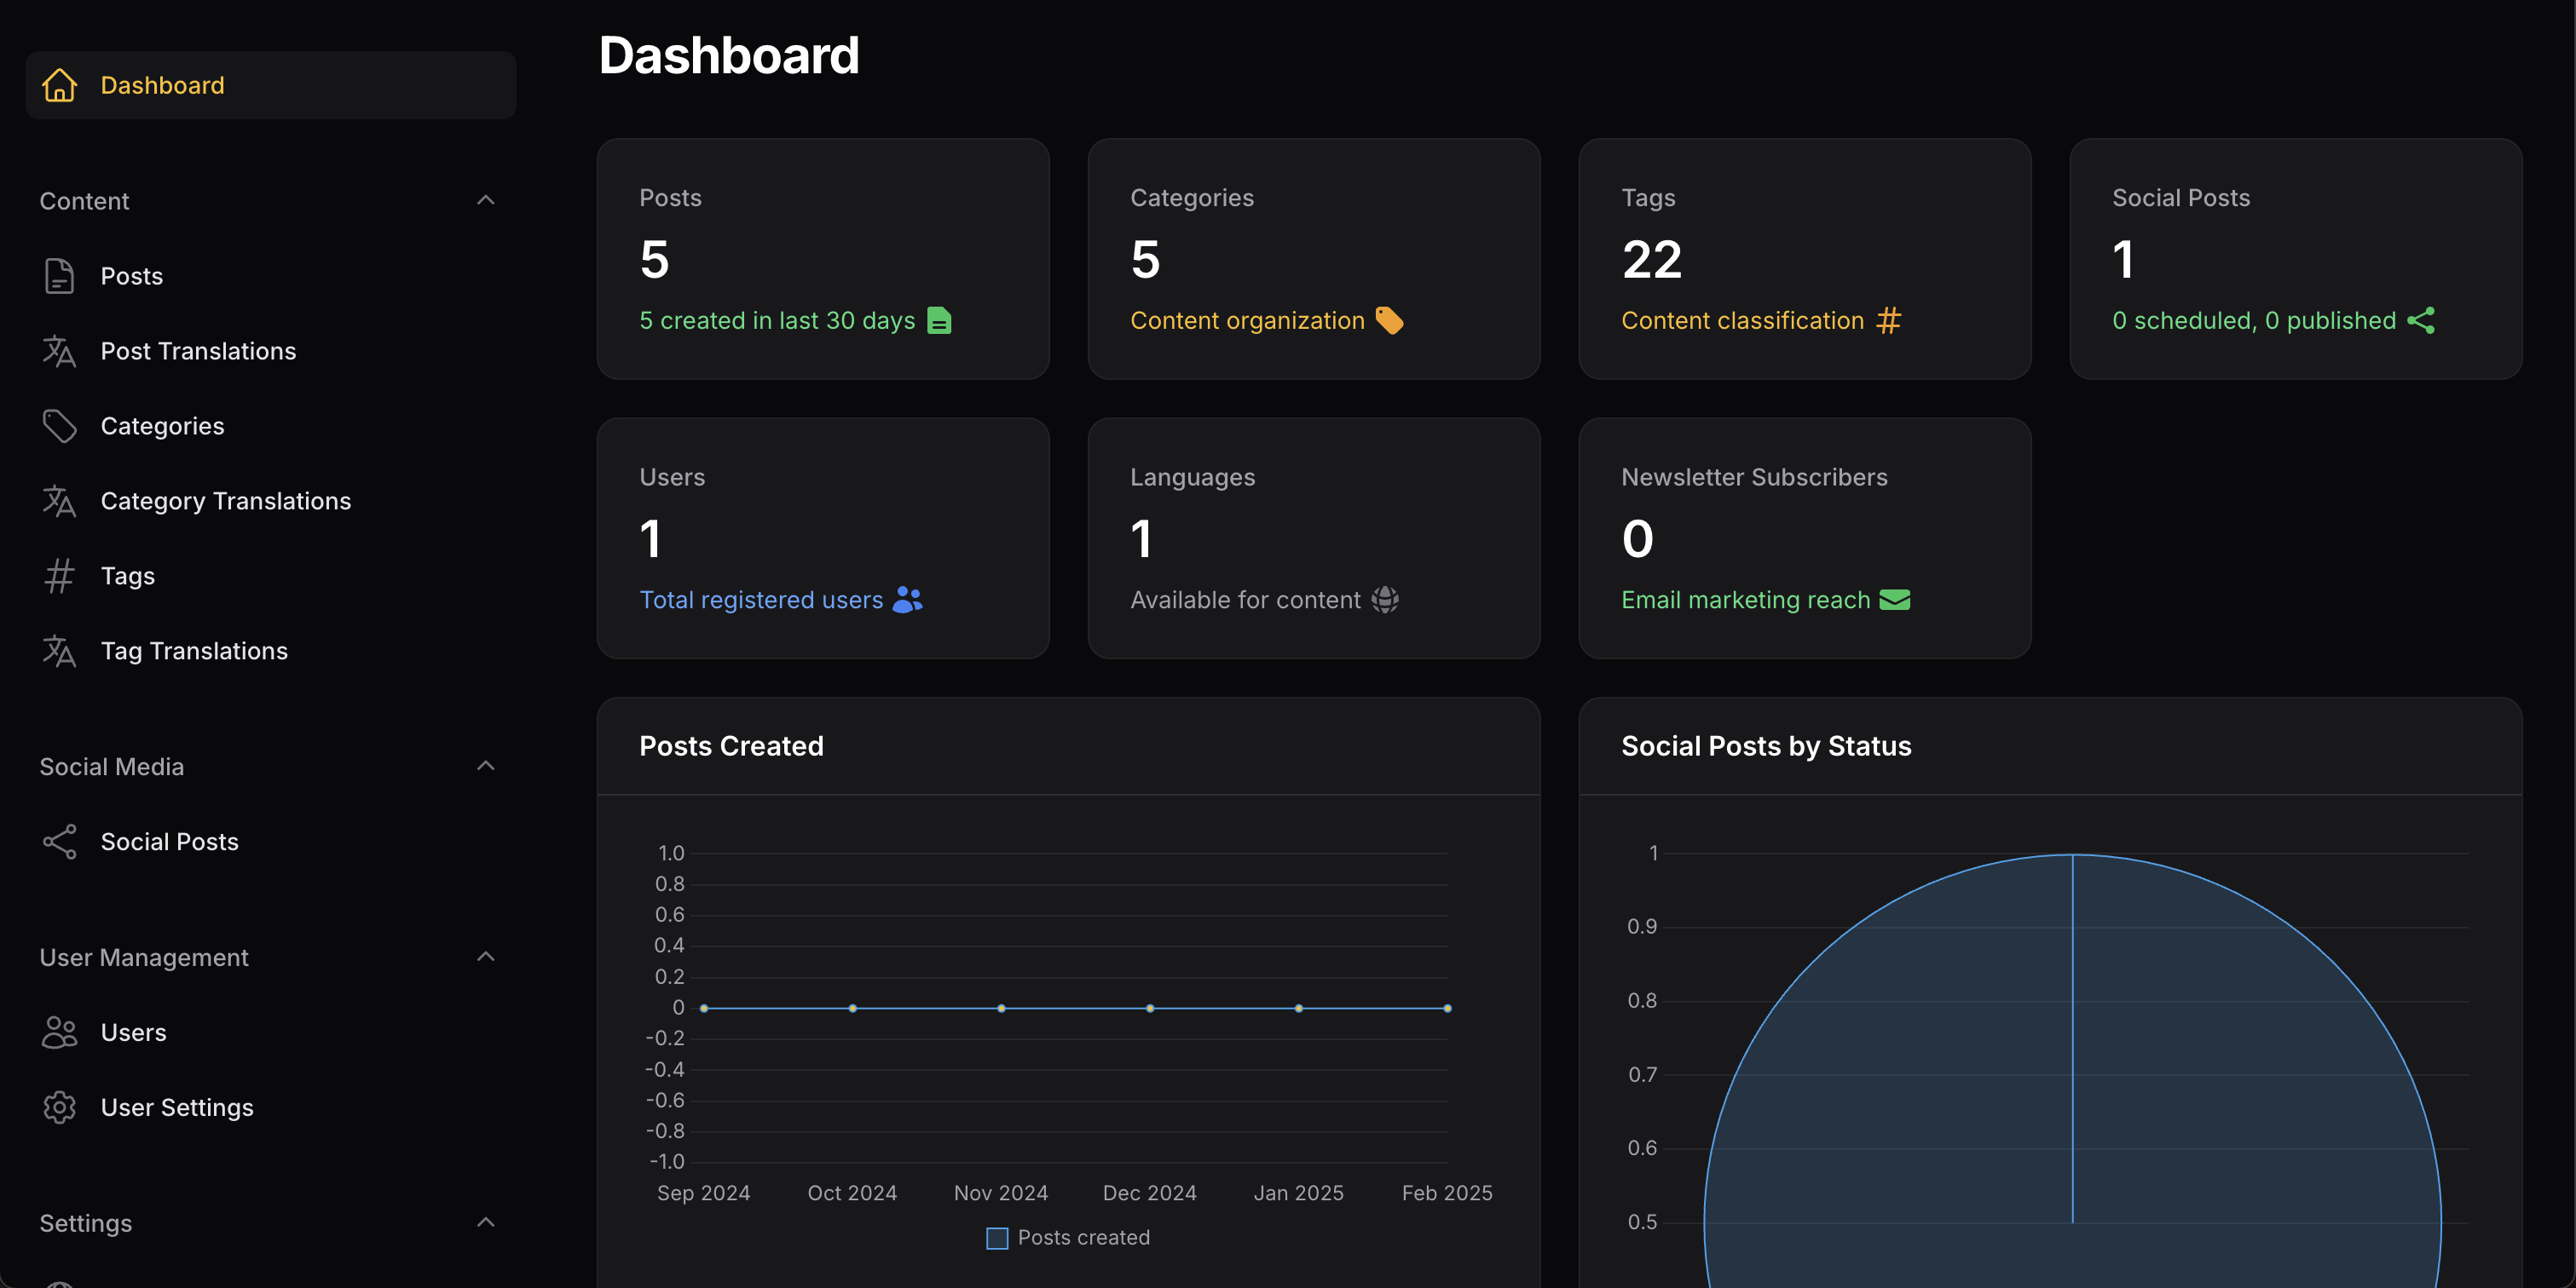Click the Categories tag icon in sidebar
Image resolution: width=2576 pixels, height=1288 pixels.
click(59, 426)
